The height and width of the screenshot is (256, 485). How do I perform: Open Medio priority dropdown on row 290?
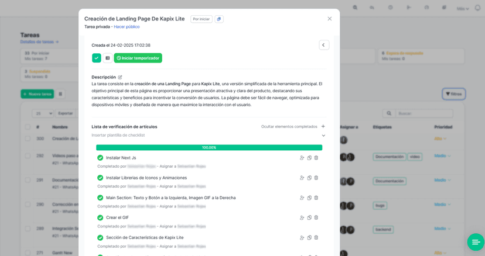pos(442,205)
